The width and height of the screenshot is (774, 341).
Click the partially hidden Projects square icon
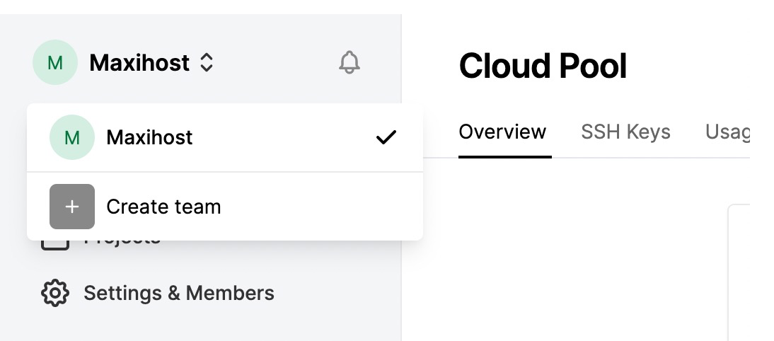54,245
